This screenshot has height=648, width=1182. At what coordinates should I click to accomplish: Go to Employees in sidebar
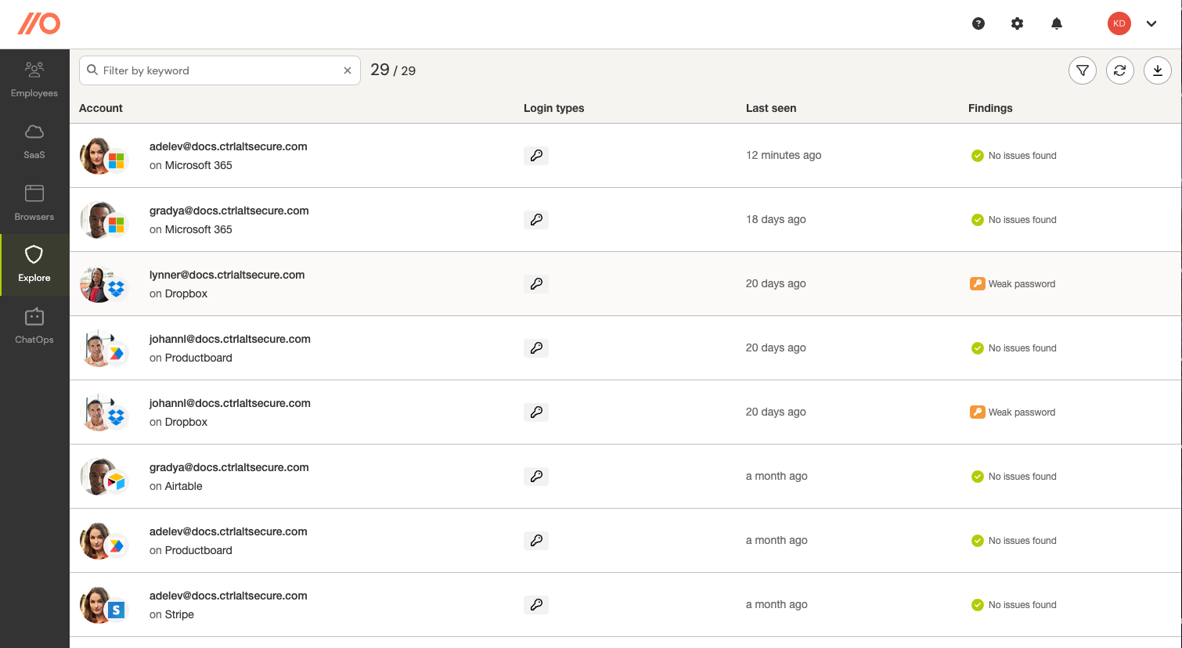pyautogui.click(x=34, y=80)
